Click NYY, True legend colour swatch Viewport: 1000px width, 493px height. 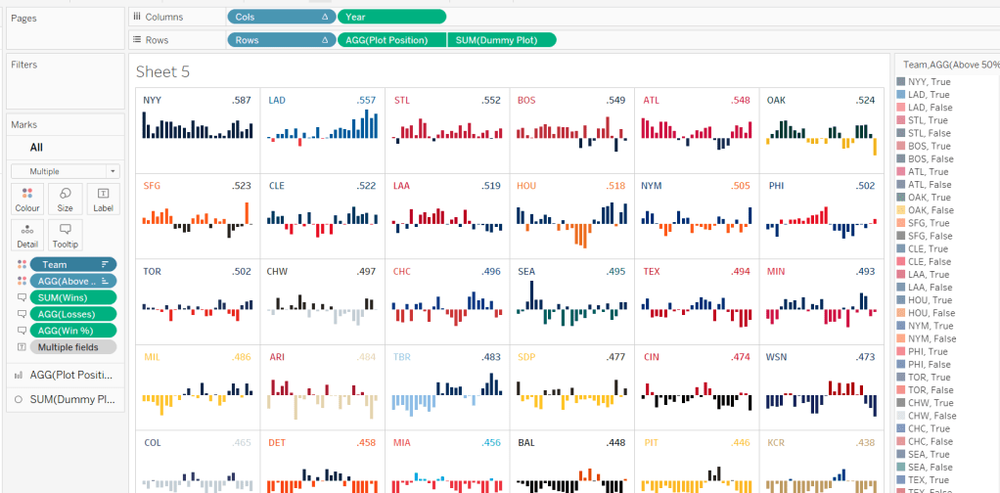(x=900, y=82)
